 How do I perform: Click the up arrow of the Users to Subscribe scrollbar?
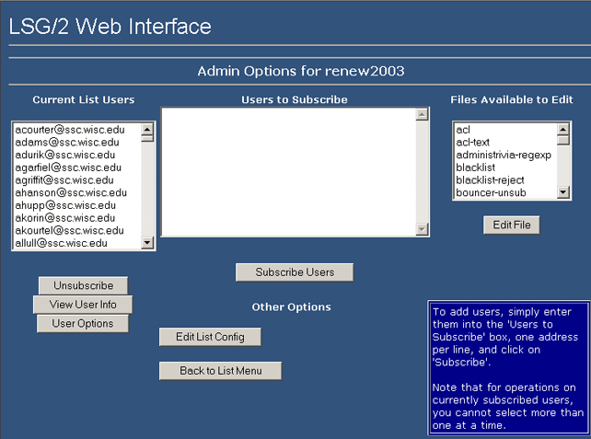423,114
